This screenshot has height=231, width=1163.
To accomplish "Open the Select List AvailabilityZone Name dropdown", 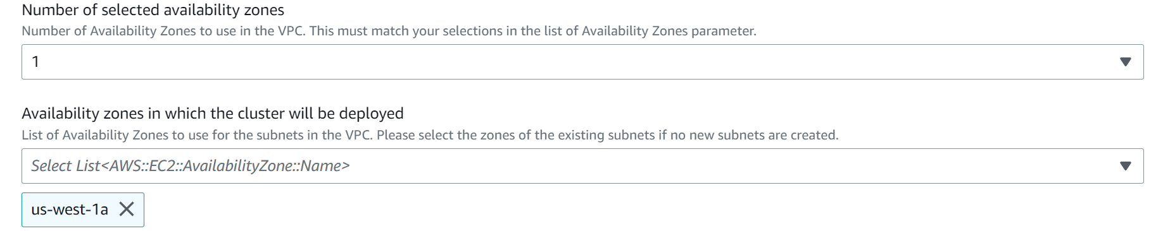I will (x=582, y=166).
